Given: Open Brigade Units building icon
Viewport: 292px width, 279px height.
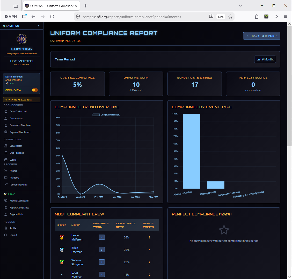Looking at the screenshot, I should pos(6,214).
